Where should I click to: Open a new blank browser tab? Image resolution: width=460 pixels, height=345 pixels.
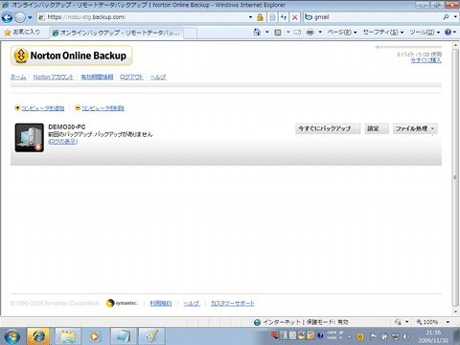click(191, 33)
